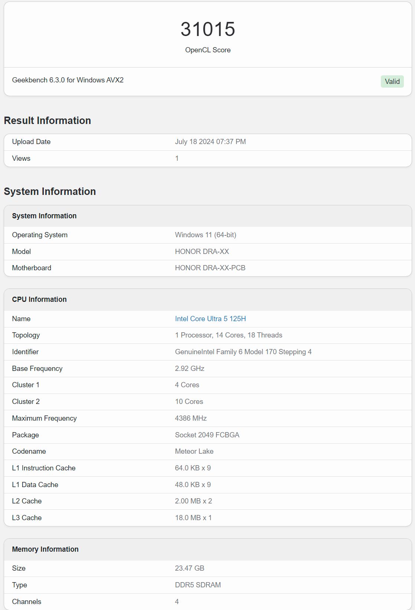The image size is (415, 610).
Task: Select the DDR5 SDRAM type value
Action: pos(197,585)
